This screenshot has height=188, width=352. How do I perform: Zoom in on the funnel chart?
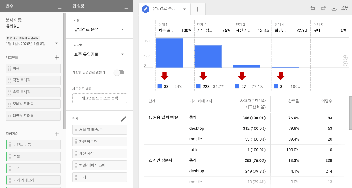[345, 57]
